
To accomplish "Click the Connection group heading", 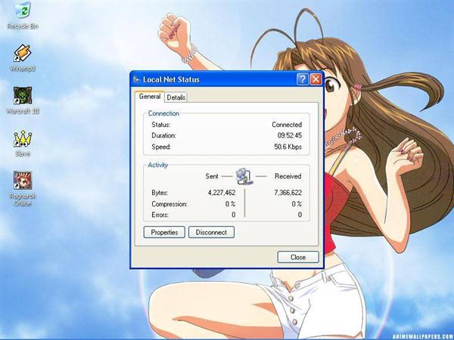I will click(163, 113).
